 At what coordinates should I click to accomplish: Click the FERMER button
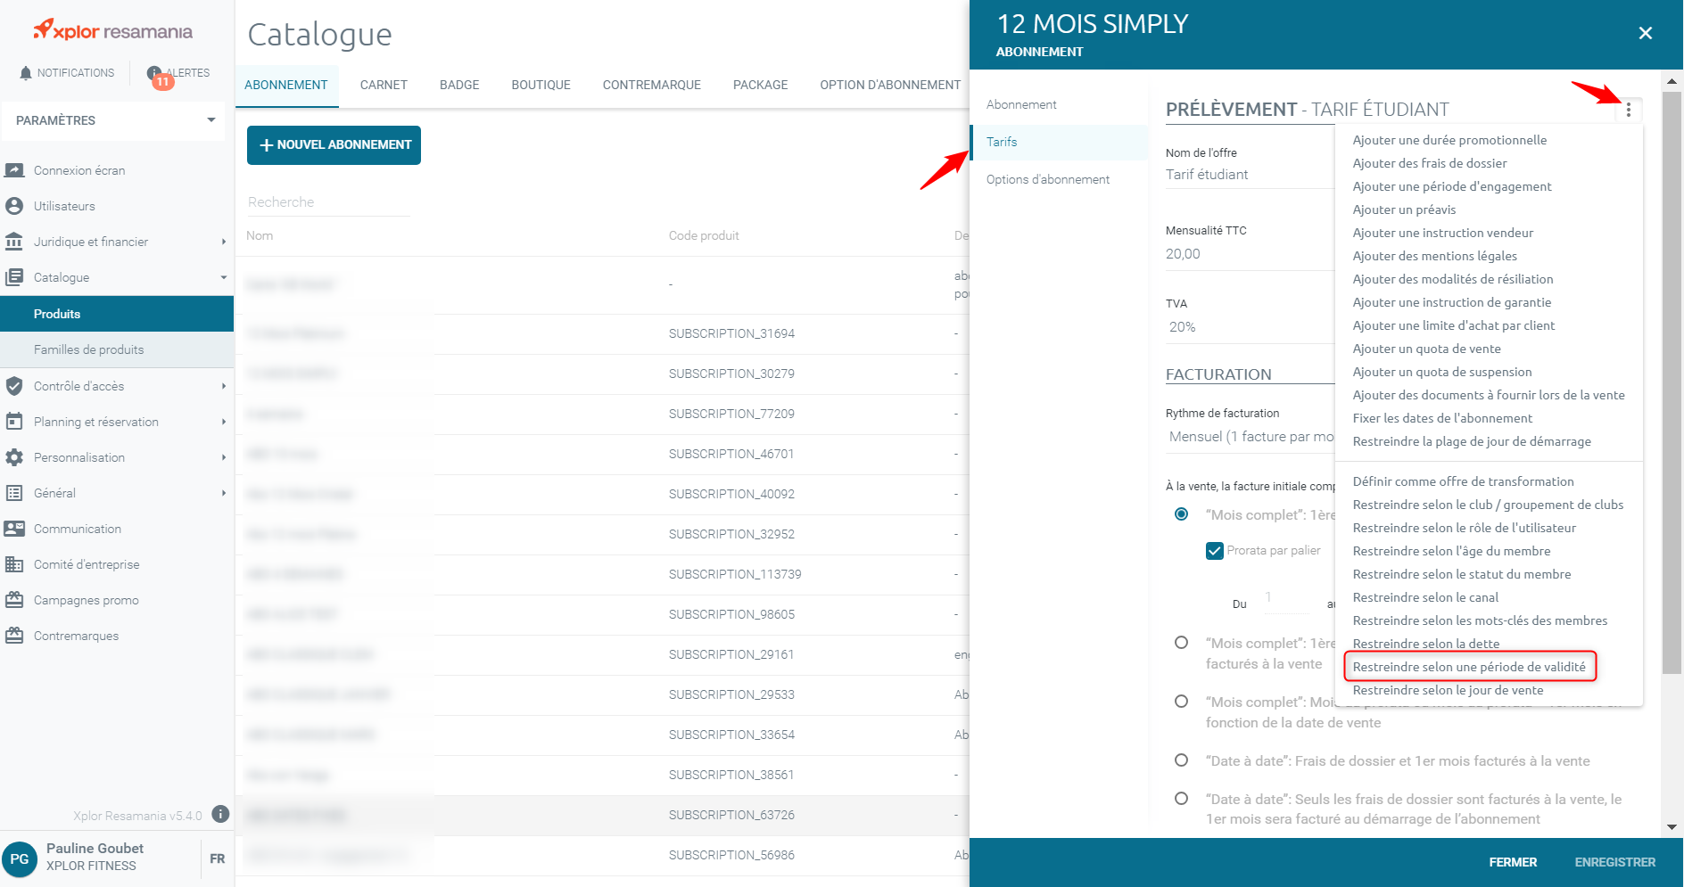coord(1512,862)
